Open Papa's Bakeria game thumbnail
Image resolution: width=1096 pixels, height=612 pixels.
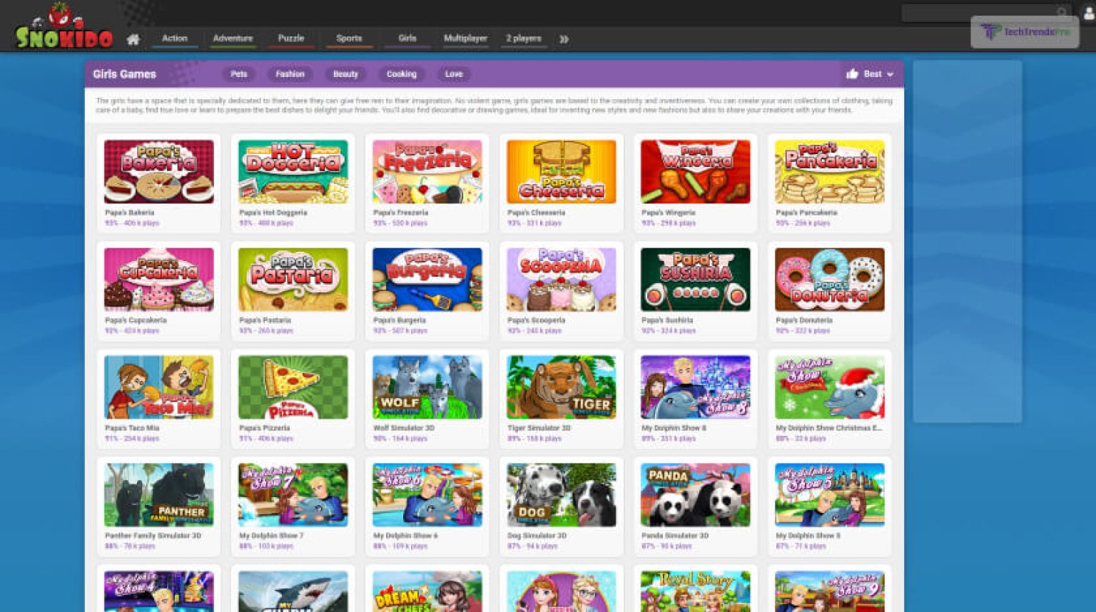tap(158, 171)
